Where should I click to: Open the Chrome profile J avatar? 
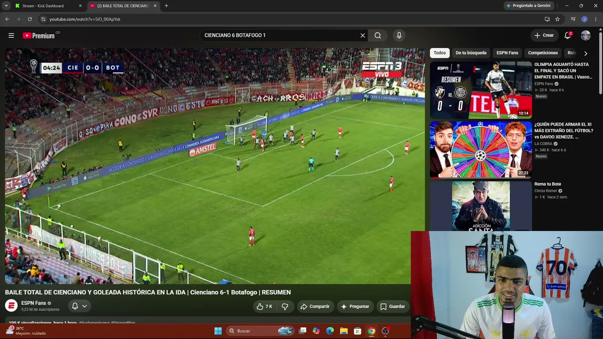(585, 19)
